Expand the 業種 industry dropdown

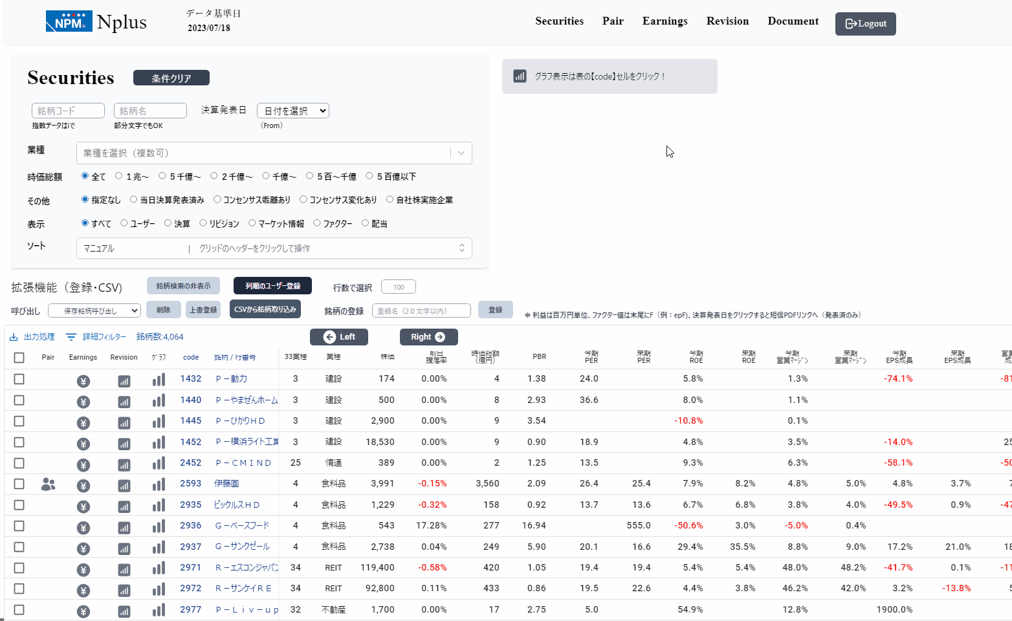(461, 153)
